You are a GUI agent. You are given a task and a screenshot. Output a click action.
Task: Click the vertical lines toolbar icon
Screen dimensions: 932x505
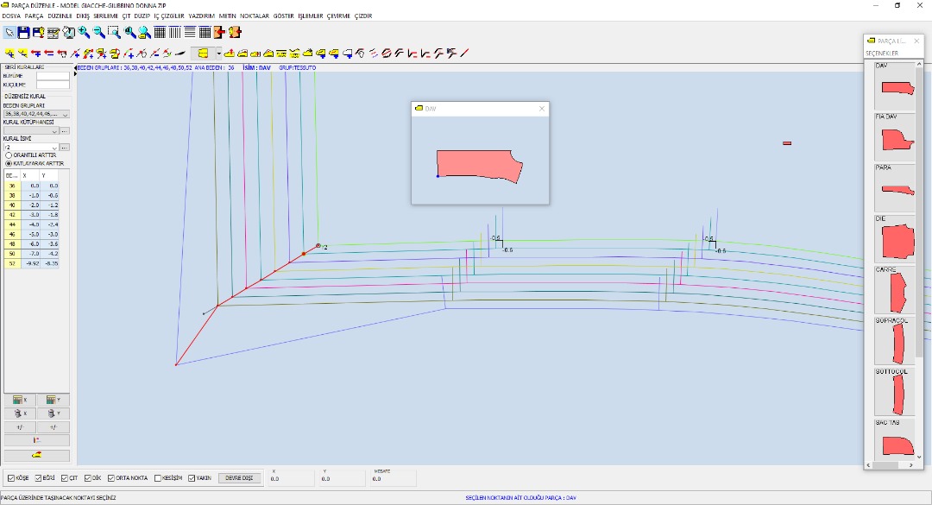click(174, 33)
